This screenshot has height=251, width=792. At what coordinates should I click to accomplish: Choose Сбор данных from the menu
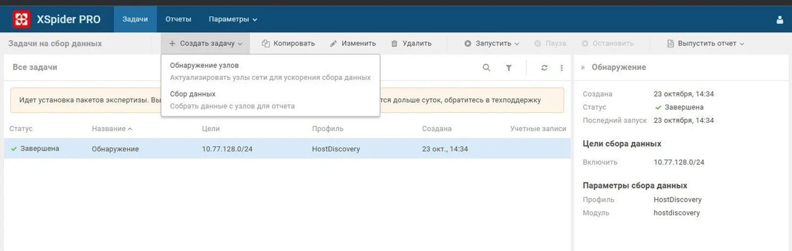point(270,100)
